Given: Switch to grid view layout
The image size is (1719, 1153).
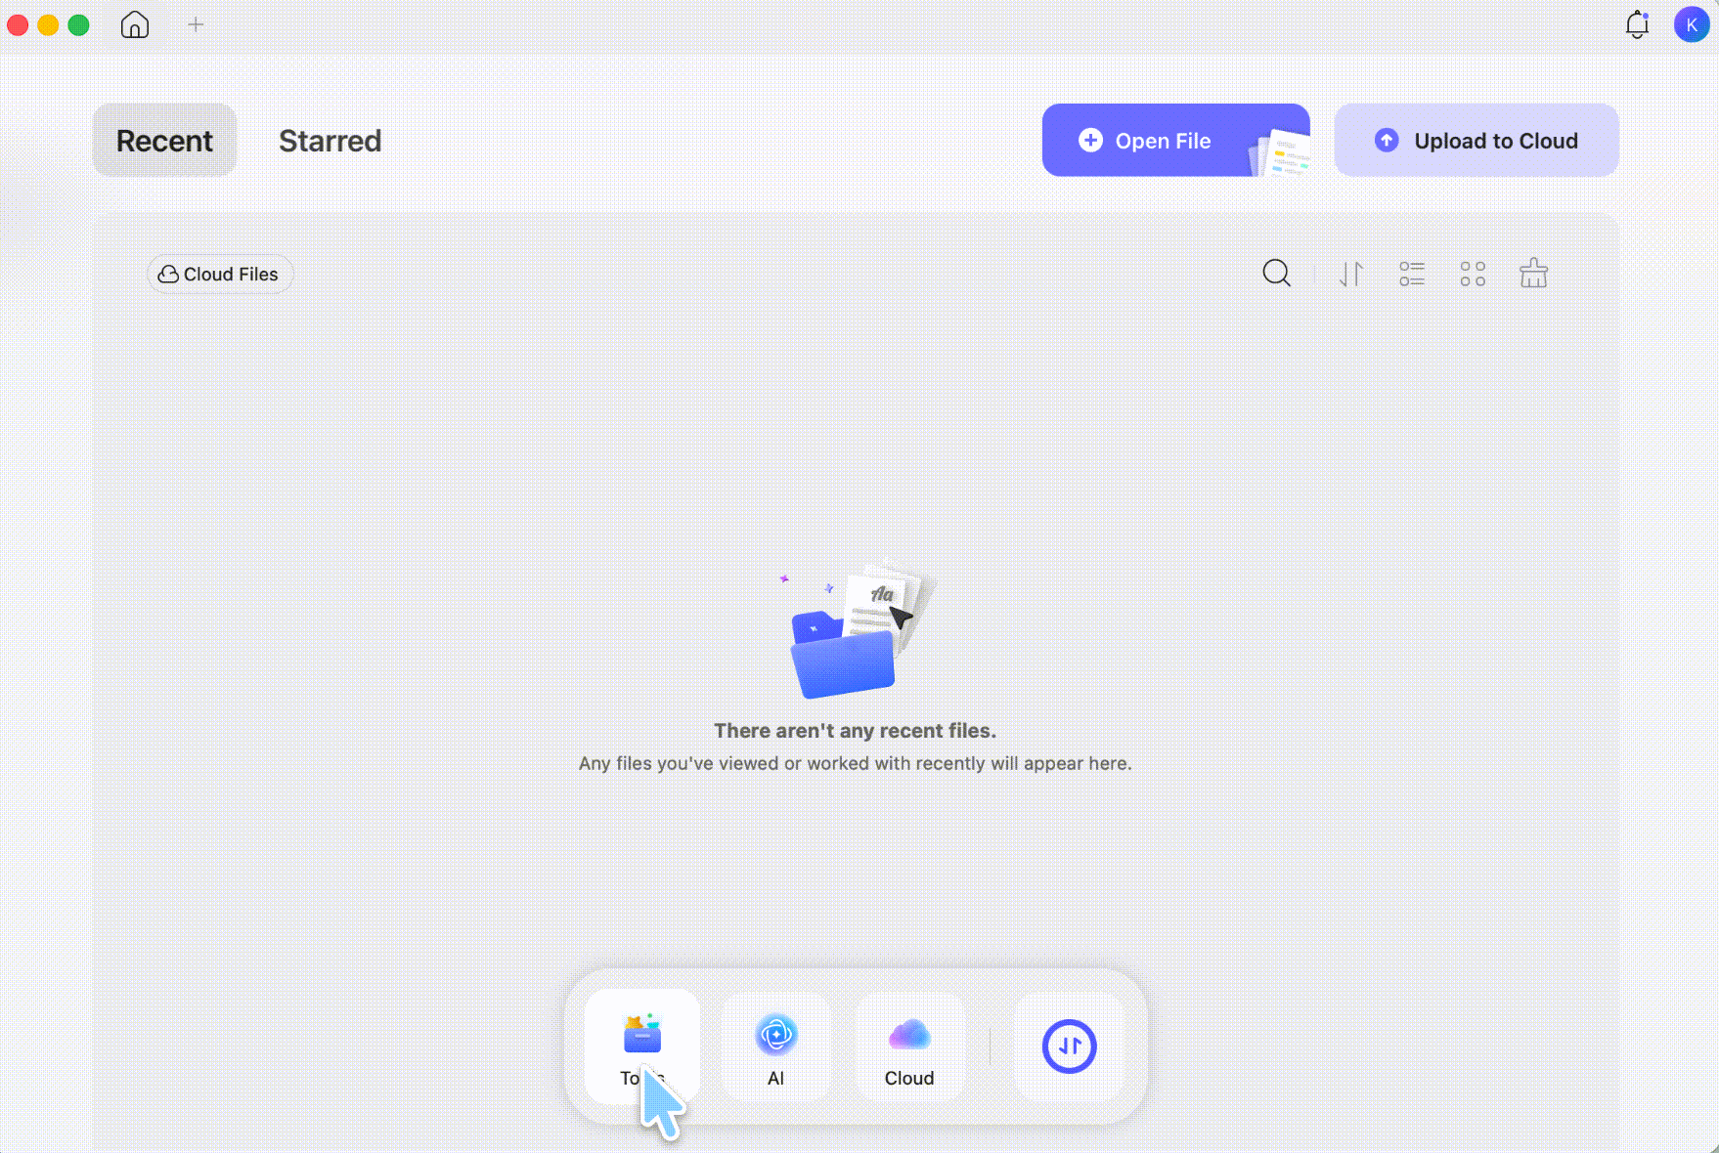Looking at the screenshot, I should click(x=1473, y=274).
